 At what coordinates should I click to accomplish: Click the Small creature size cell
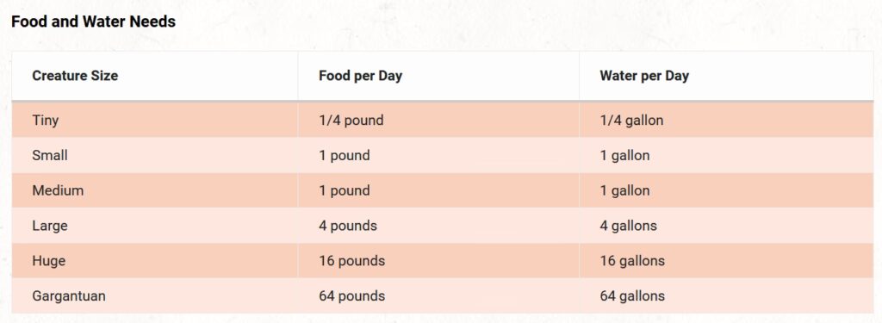(x=155, y=155)
